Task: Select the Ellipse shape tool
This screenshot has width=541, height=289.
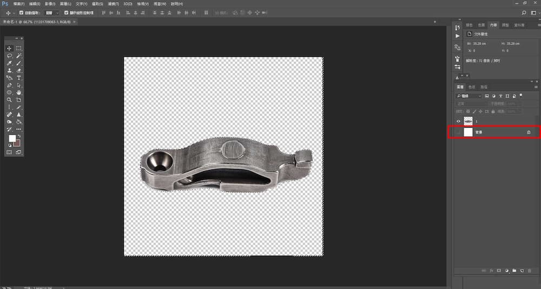Action: pyautogui.click(x=9, y=93)
